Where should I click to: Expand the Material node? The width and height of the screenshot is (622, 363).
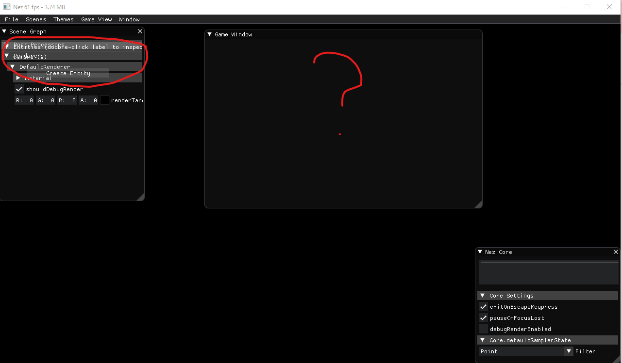18,78
